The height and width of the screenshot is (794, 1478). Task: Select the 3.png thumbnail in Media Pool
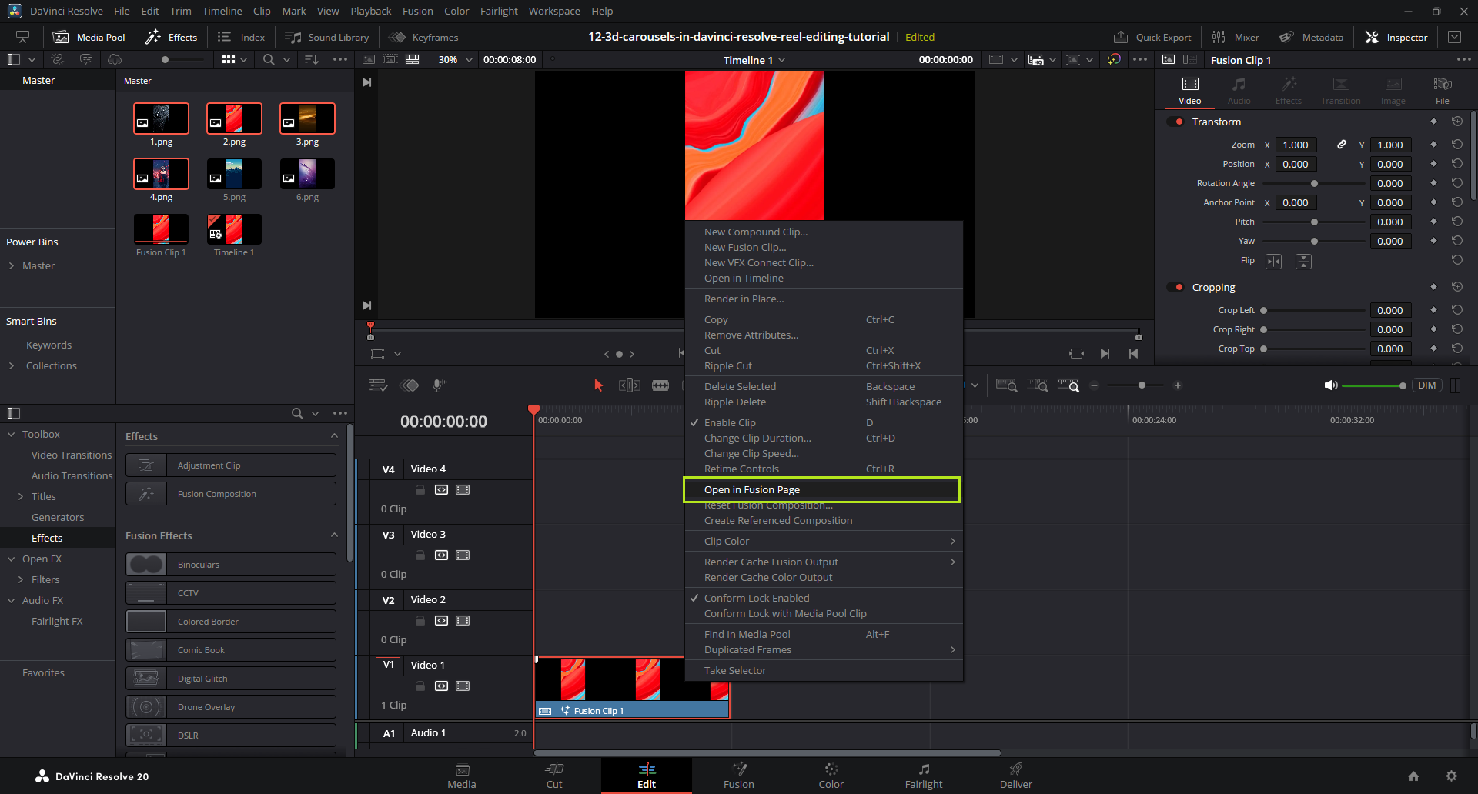pos(307,119)
